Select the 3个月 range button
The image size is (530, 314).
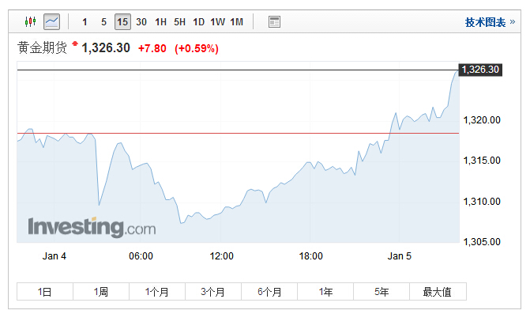[x=213, y=292]
